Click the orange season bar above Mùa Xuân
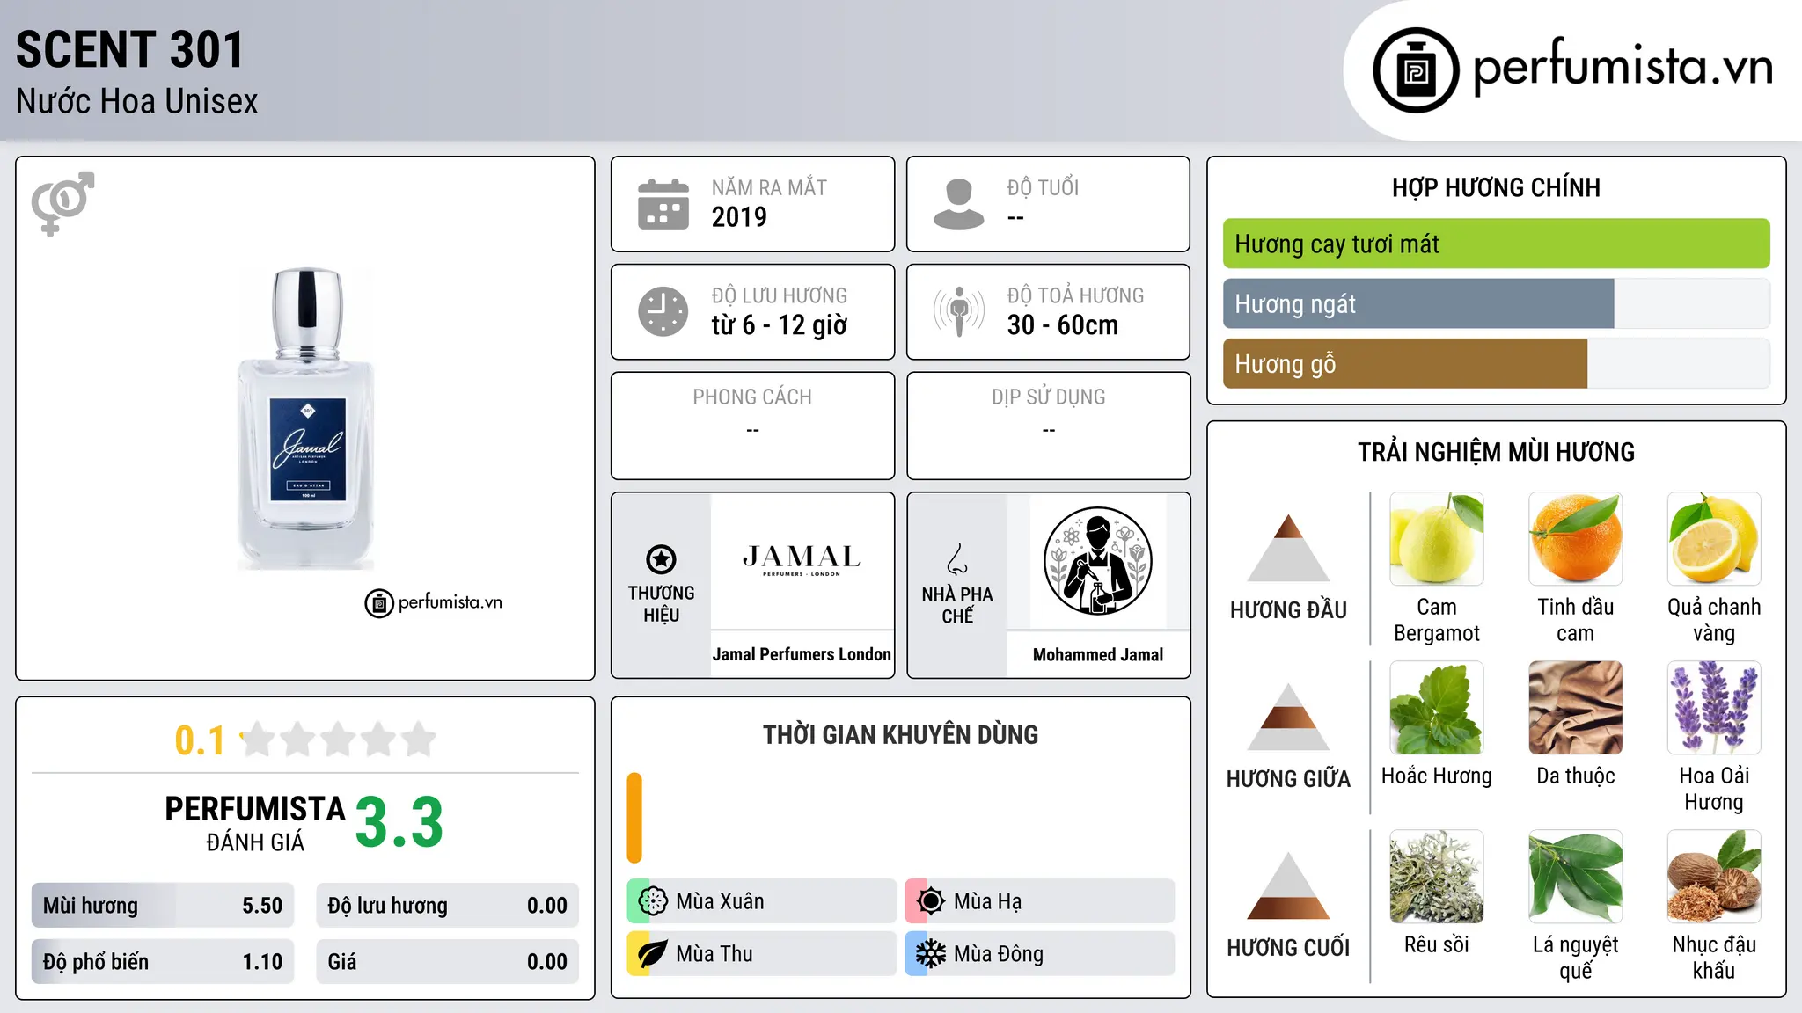1802x1013 pixels. 634,818
